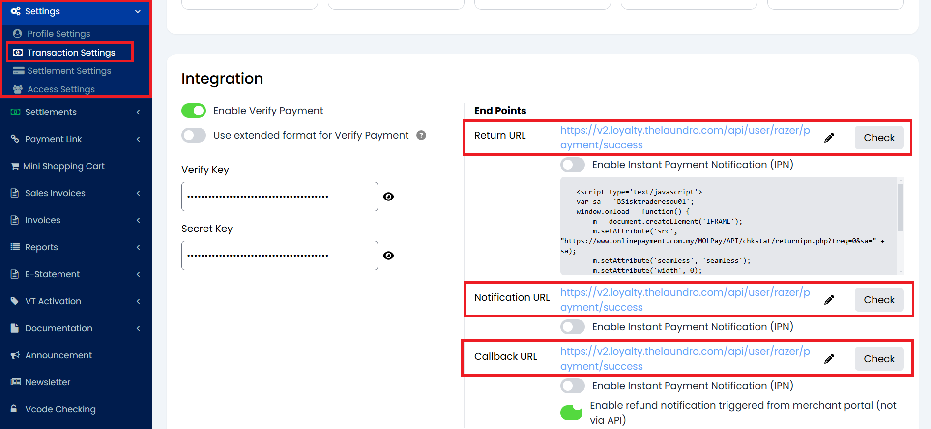Enable IPN switch under Return URL
The width and height of the screenshot is (931, 429).
coord(573,165)
